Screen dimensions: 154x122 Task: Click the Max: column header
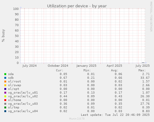point(142,70)
